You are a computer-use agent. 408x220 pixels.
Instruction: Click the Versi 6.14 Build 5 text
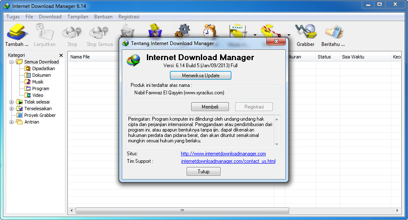200,66
